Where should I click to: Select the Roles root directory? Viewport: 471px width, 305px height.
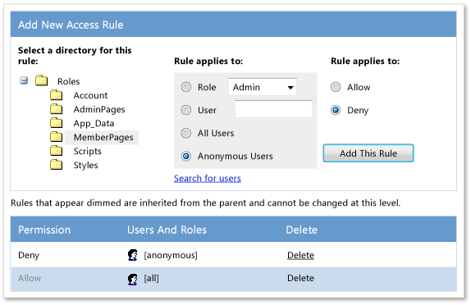pos(68,81)
